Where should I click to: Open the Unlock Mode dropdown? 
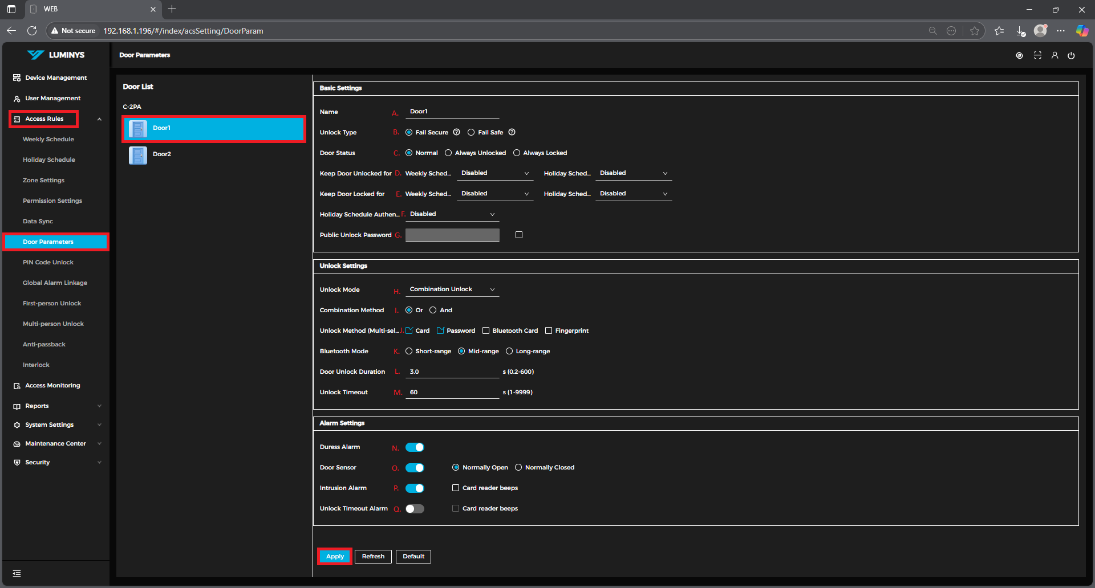pyautogui.click(x=452, y=289)
